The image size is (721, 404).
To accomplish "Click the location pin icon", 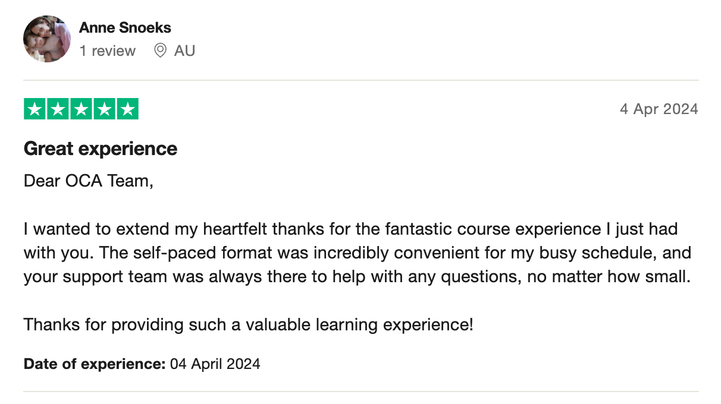I will coord(160,51).
